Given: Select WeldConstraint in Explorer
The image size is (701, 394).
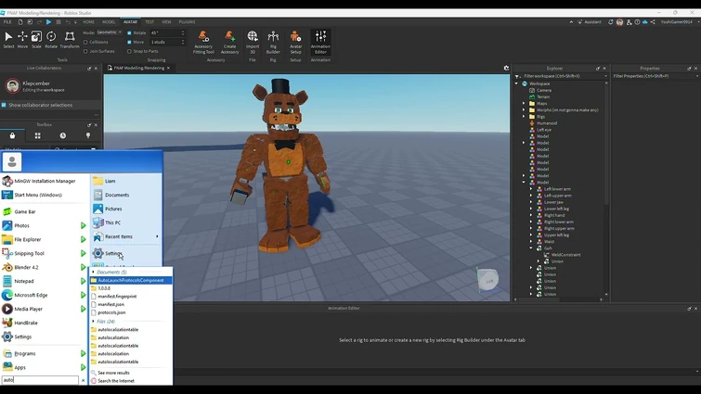Looking at the screenshot, I should [565, 255].
